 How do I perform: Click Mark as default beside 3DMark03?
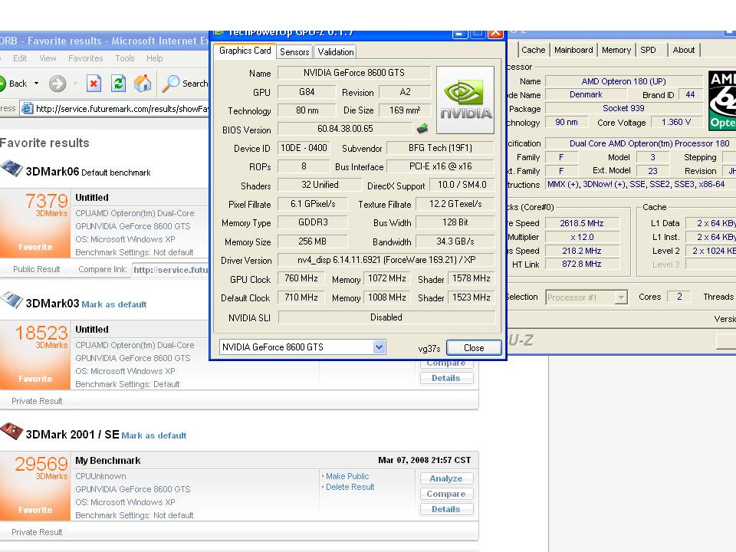coord(114,304)
